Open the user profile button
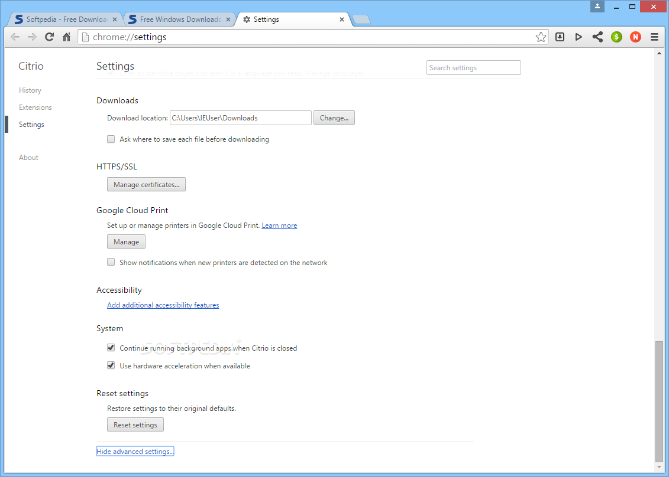Viewport: 669px width, 477px height. (597, 6)
